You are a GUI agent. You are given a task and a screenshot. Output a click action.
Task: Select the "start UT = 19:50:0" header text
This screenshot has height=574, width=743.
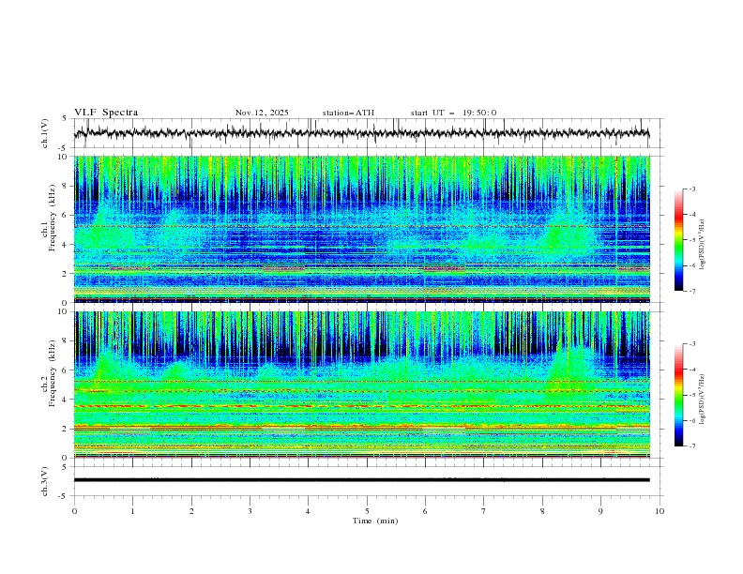click(x=453, y=113)
